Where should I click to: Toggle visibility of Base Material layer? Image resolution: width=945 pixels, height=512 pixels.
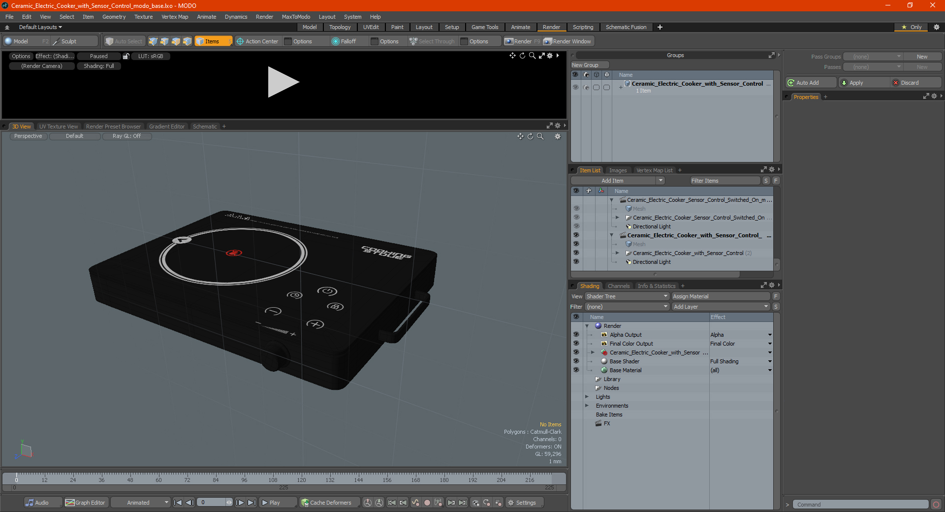[x=576, y=370]
